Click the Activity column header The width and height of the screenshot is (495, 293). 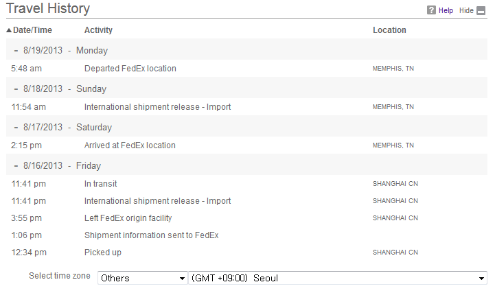(98, 30)
